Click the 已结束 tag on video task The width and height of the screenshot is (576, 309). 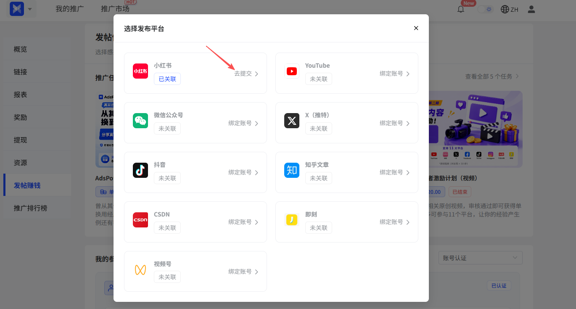(460, 192)
